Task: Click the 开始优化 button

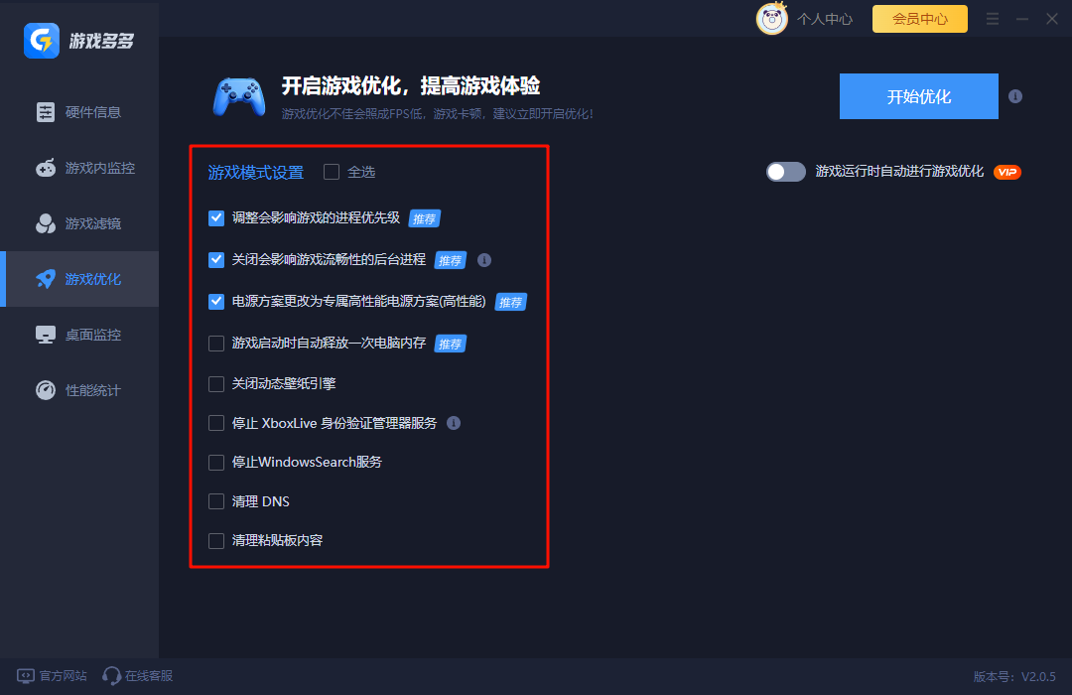Action: tap(918, 96)
